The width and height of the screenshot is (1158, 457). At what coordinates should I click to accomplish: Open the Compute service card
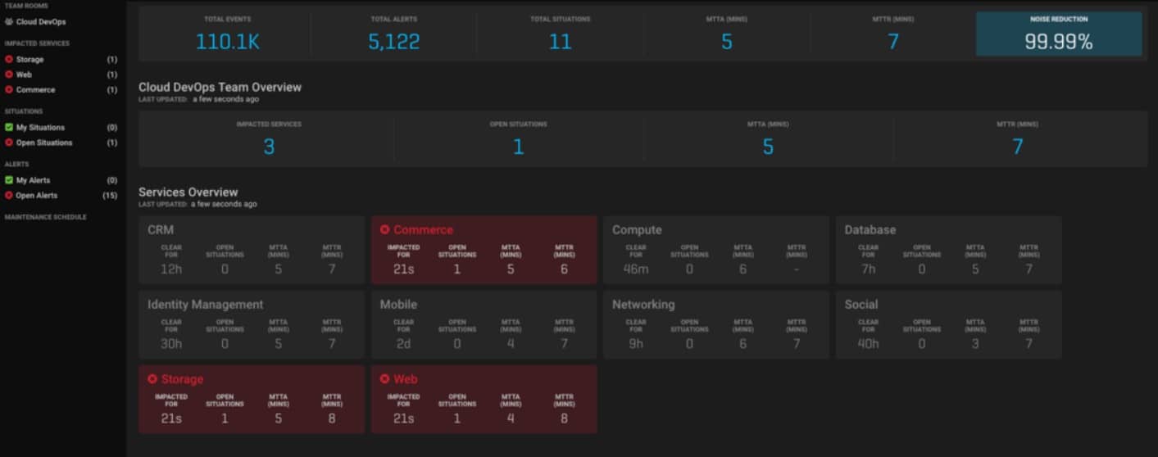coord(717,250)
